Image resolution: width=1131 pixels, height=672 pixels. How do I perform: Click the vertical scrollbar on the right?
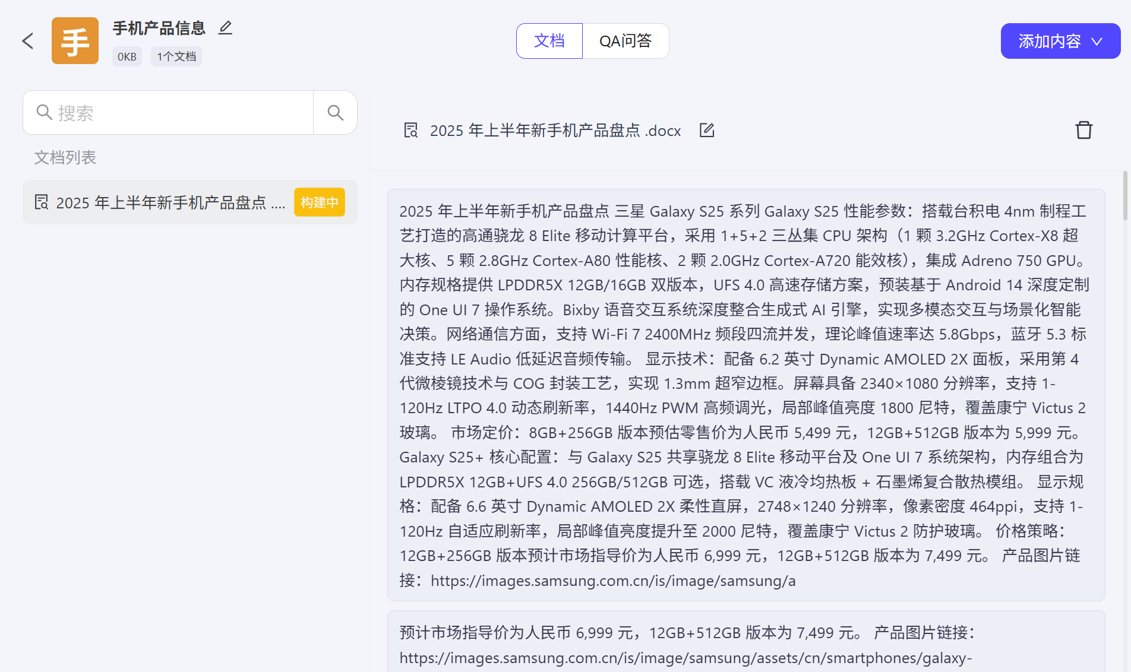[x=1124, y=196]
